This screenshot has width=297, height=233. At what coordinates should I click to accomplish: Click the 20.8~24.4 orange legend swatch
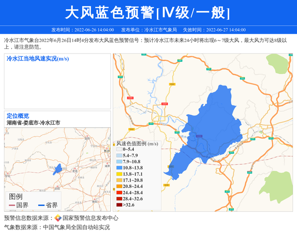point(119,186)
